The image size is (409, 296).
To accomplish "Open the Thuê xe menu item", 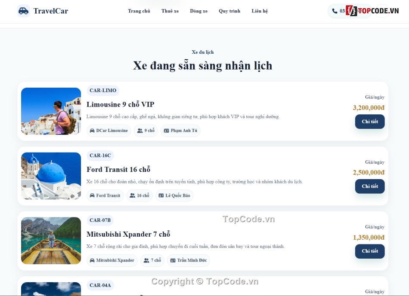I will tap(170, 11).
